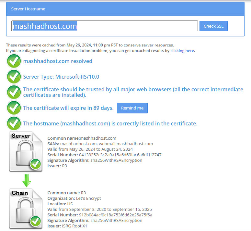The width and height of the screenshot is (251, 231).
Task: Open the "clicking here" uncached results link
Action: coord(182,51)
